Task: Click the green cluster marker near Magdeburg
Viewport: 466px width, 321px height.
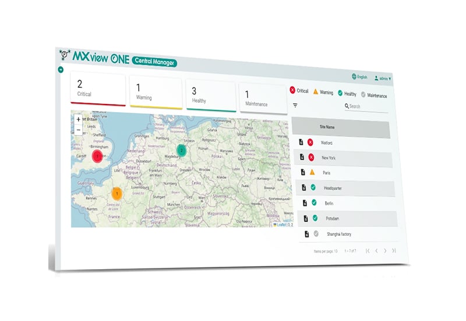Action: (x=182, y=151)
